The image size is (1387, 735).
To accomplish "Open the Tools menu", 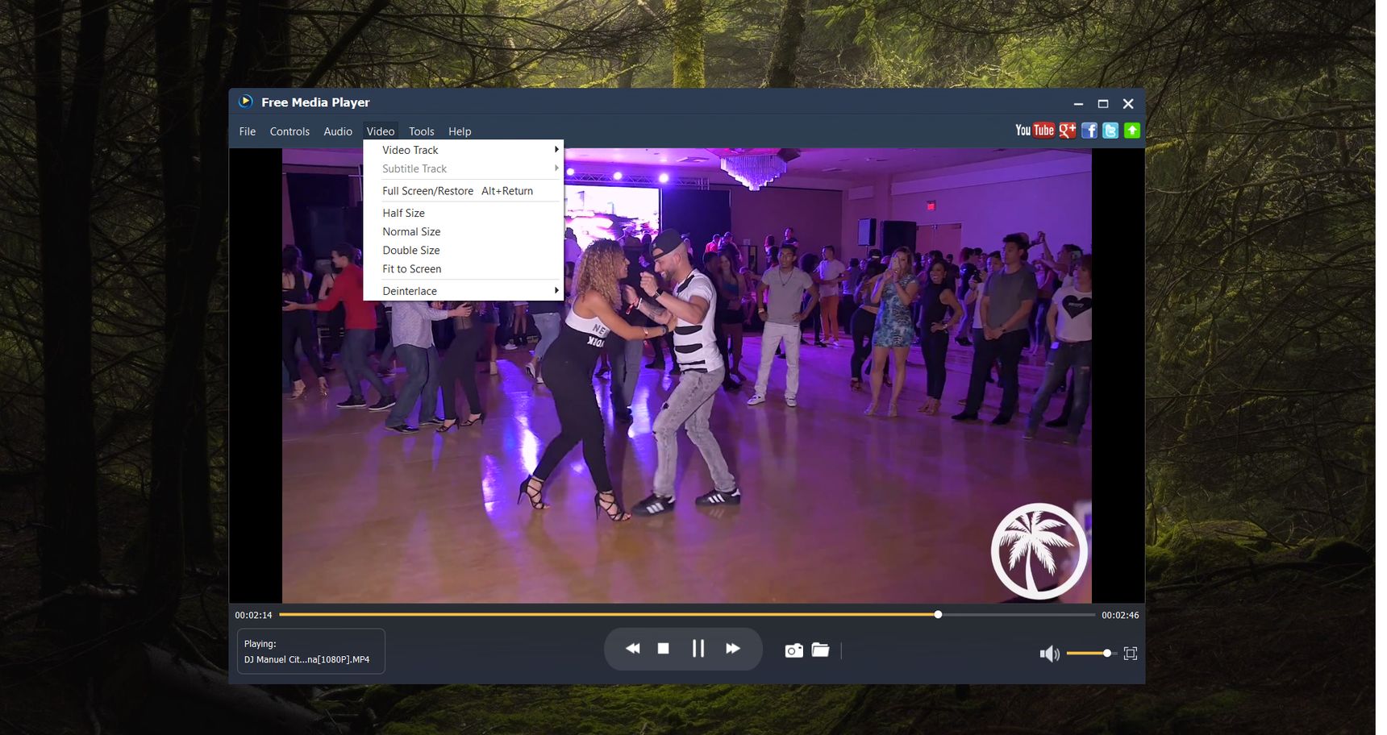I will pos(422,131).
